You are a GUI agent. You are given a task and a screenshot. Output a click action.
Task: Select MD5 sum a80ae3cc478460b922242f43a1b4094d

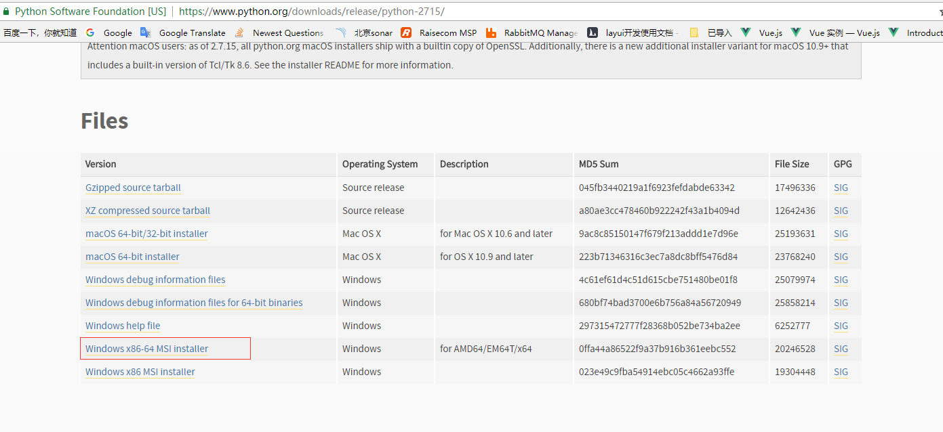click(x=659, y=211)
